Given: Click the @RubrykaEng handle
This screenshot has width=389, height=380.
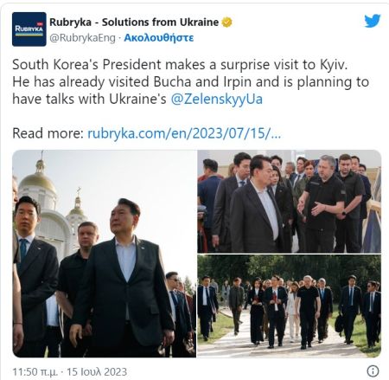Looking at the screenshot, I should click(x=82, y=38).
